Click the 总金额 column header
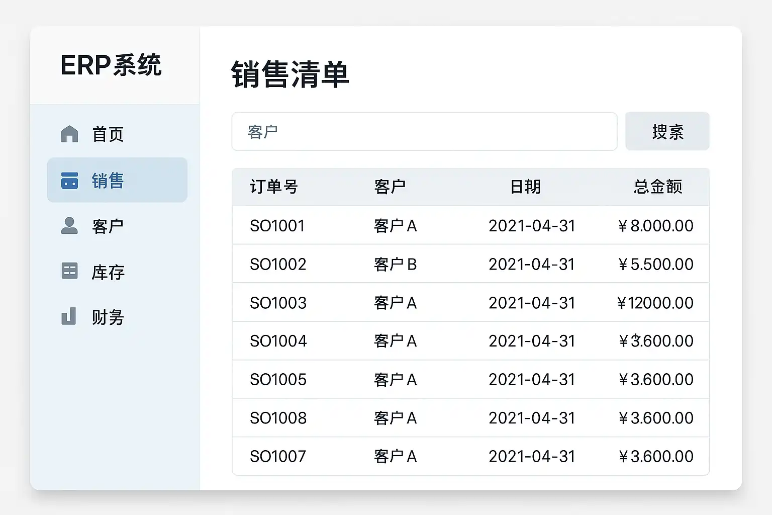This screenshot has width=772, height=515. click(657, 187)
